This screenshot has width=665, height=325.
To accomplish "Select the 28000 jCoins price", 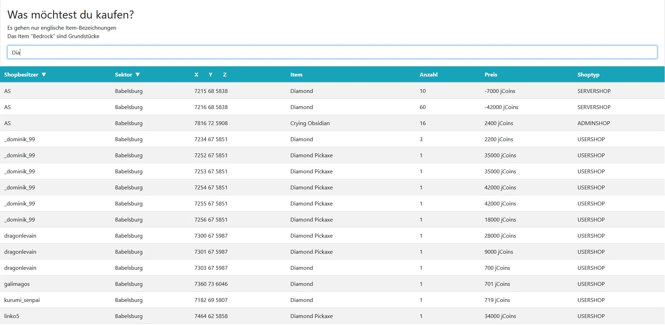I will pos(500,236).
